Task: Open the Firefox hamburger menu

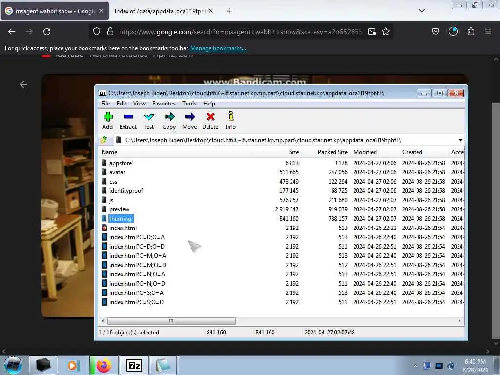Action: click(x=488, y=31)
